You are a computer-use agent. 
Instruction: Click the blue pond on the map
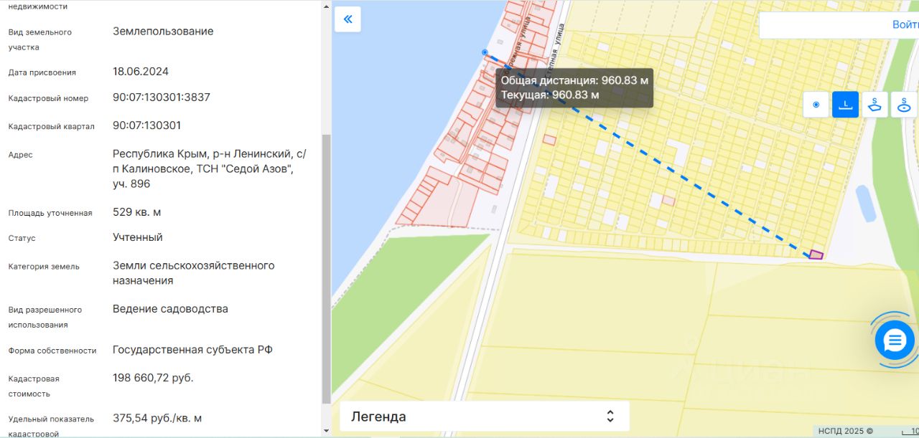pos(865,203)
